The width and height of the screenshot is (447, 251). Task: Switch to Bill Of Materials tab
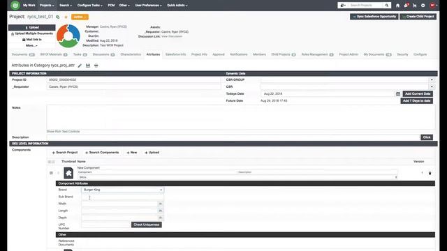(54, 54)
